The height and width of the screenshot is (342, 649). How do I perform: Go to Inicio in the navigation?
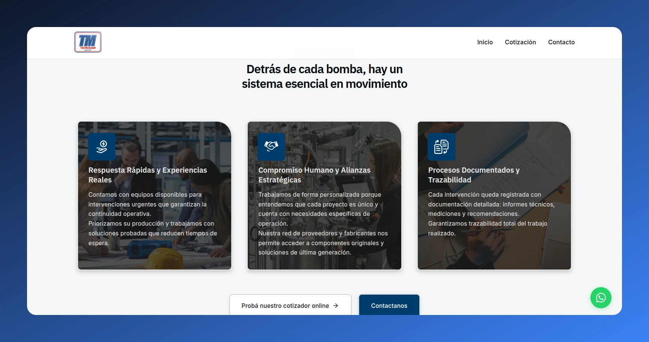click(x=485, y=42)
